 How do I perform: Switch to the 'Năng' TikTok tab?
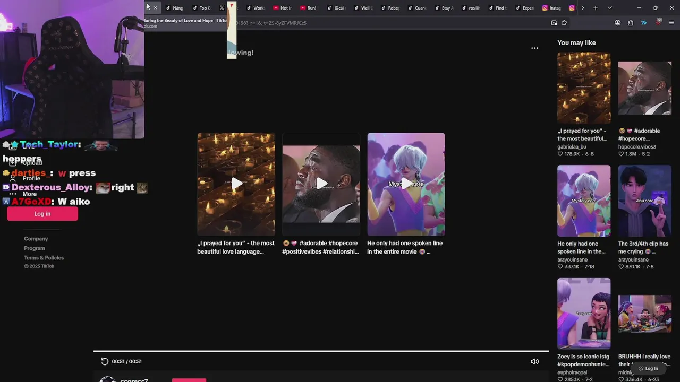click(174, 8)
